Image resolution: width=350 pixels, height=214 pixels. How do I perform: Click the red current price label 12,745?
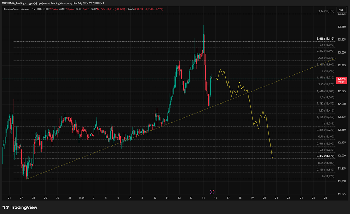coord(342,79)
